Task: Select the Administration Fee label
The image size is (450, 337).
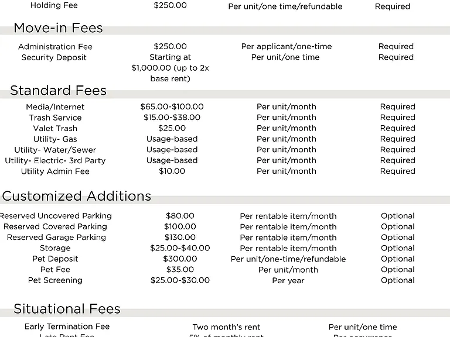Action: (x=55, y=47)
